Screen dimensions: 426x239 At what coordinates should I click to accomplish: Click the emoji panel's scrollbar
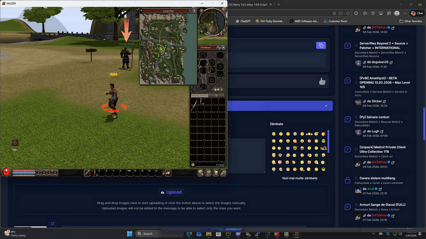328,141
